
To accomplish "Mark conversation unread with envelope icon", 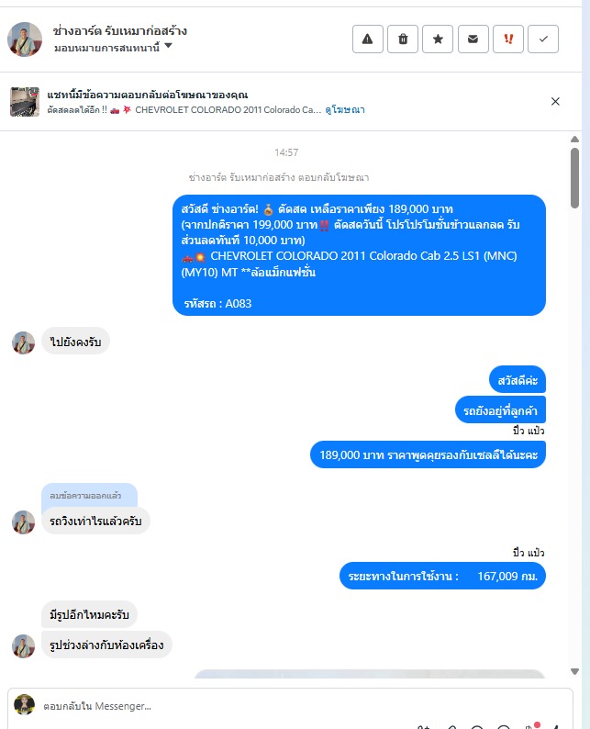I will pos(473,39).
